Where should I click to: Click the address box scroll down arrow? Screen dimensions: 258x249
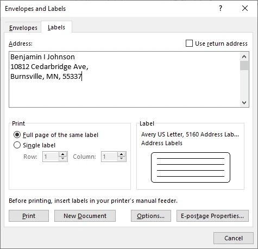pos(244,103)
